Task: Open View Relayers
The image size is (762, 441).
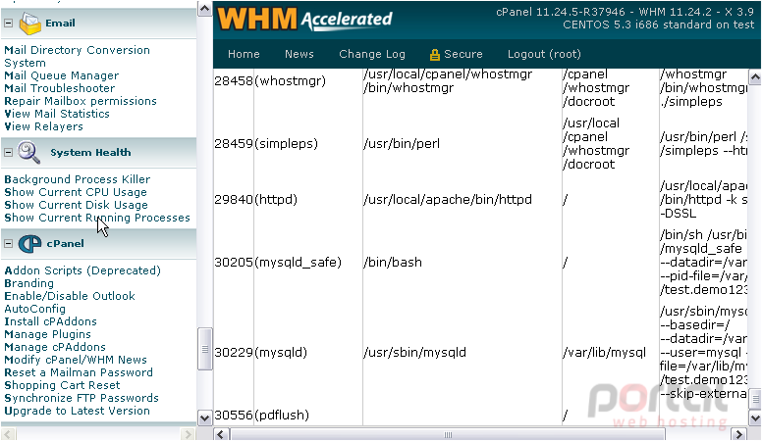Action: pos(44,126)
